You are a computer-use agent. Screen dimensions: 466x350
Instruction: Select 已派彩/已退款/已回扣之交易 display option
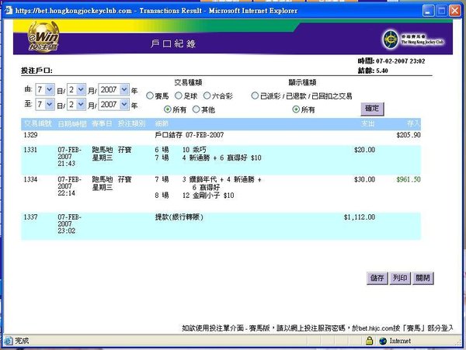tap(255, 95)
